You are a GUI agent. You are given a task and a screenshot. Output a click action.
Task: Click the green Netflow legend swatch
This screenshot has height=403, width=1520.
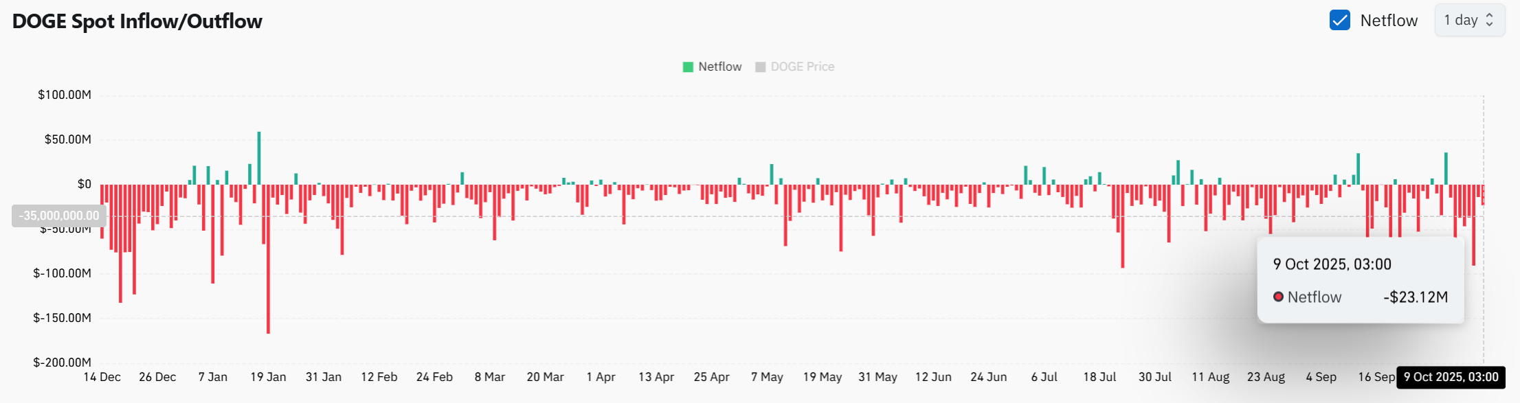click(x=688, y=67)
